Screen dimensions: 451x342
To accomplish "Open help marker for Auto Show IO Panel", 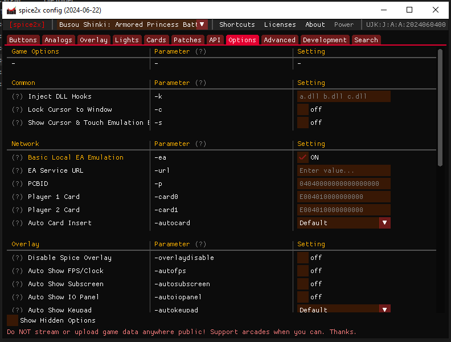I will tap(17, 297).
